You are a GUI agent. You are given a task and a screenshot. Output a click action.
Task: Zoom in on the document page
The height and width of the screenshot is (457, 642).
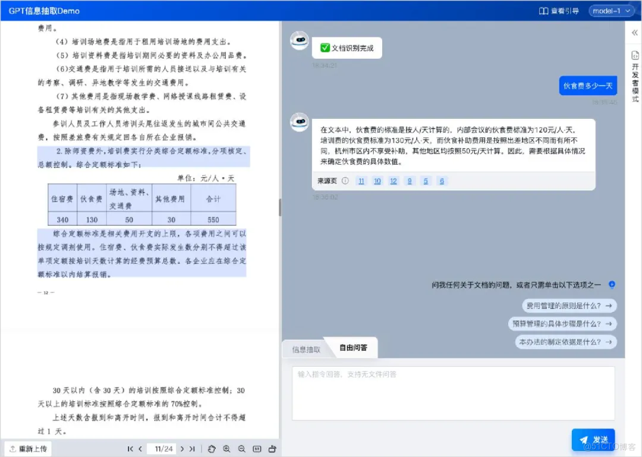[226, 449]
